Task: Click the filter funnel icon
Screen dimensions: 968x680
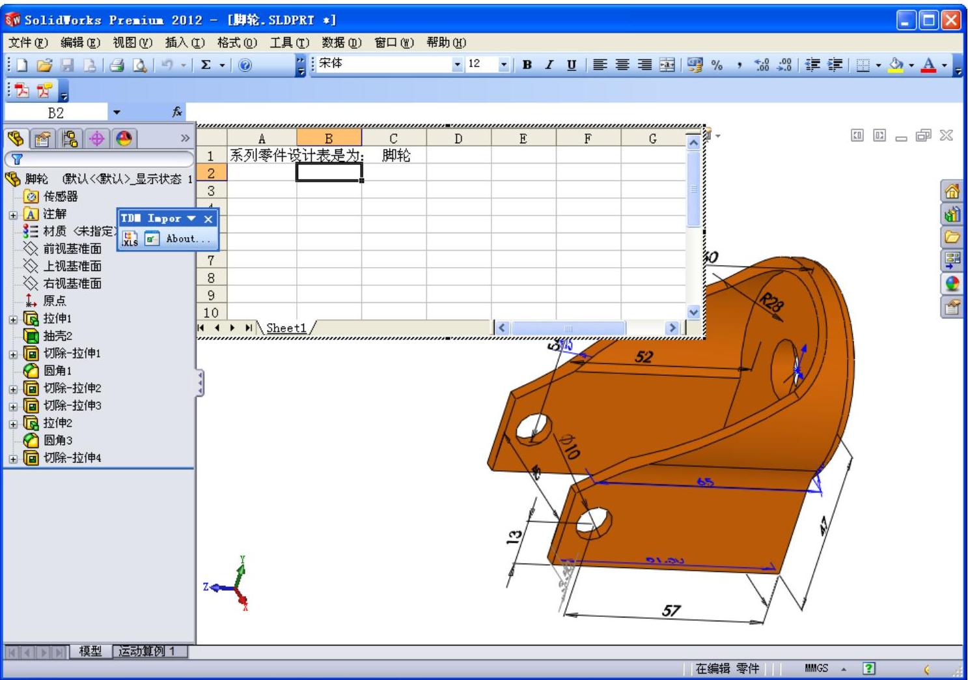Action: click(x=17, y=159)
